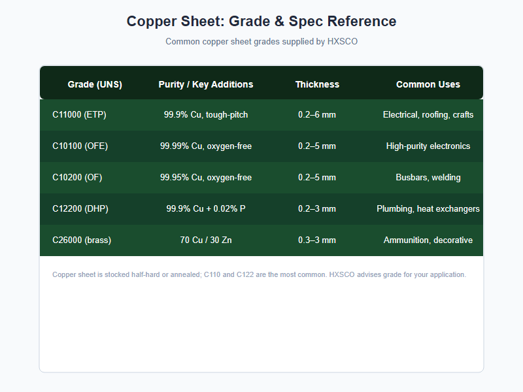Click the 'C12200 (DHP)' grade cell
This screenshot has height=392, width=523.
[80, 208]
